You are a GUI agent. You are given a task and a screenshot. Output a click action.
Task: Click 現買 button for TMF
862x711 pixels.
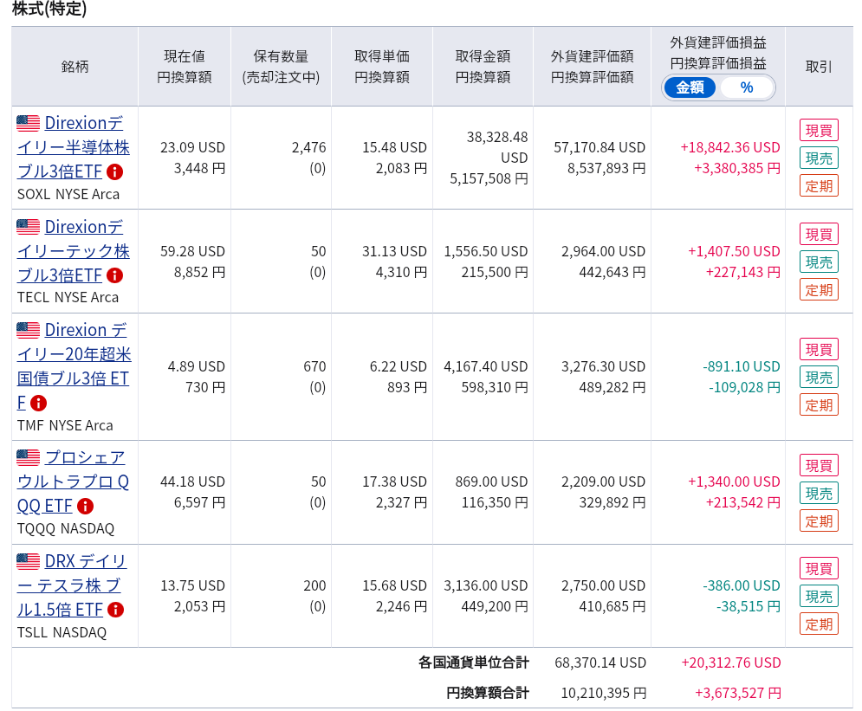[819, 350]
